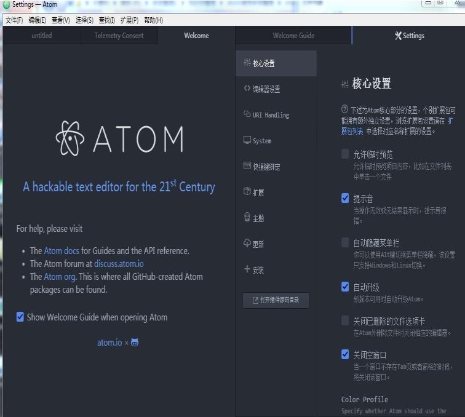Click the sliders icon next to 核心设置 sidebar item

pyautogui.click(x=247, y=62)
